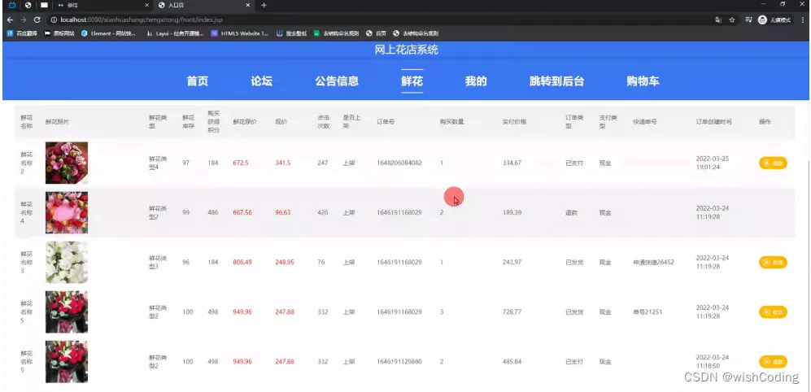Viewport: 811px width, 392px height.
Task: Switch to the 入口页 browser tab
Action: (204, 5)
